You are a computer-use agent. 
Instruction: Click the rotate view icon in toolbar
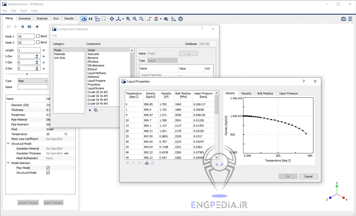coord(84,19)
